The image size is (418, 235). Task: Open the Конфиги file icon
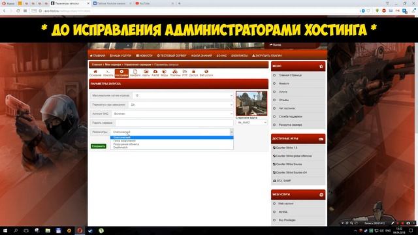pos(135,73)
